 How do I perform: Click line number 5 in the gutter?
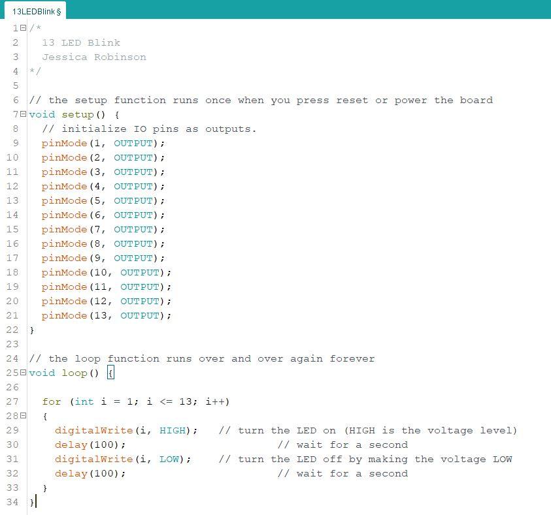(x=16, y=86)
